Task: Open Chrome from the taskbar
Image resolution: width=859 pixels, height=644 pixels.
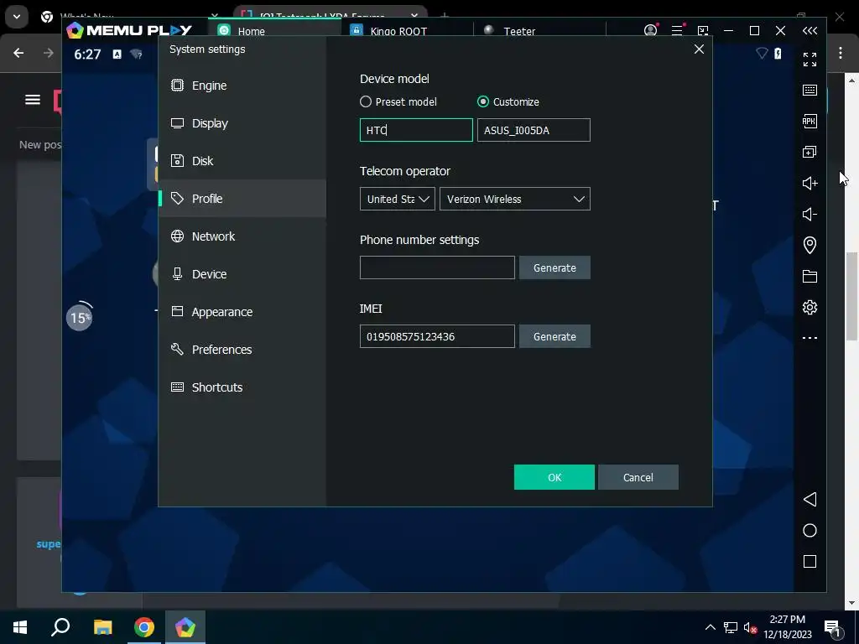Action: click(144, 627)
